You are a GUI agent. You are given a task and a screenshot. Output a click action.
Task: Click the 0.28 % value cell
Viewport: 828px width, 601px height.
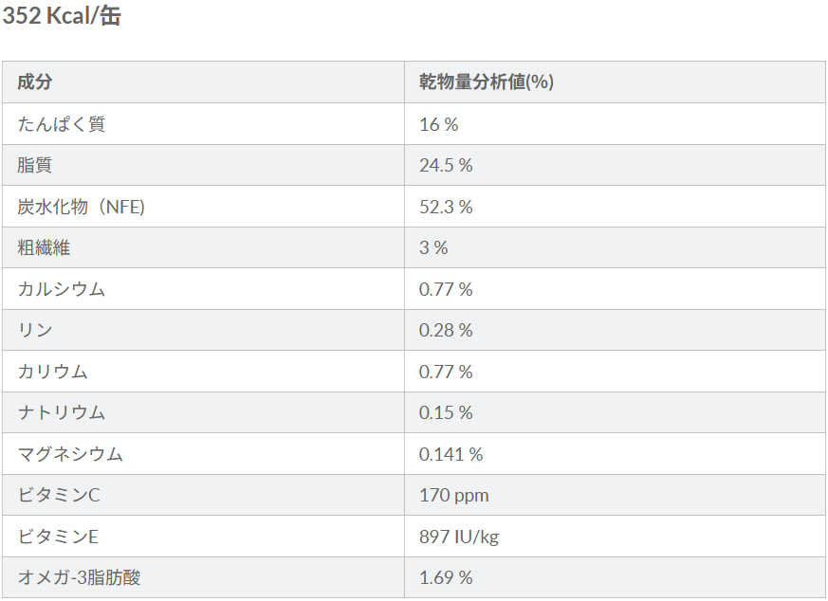(x=446, y=330)
